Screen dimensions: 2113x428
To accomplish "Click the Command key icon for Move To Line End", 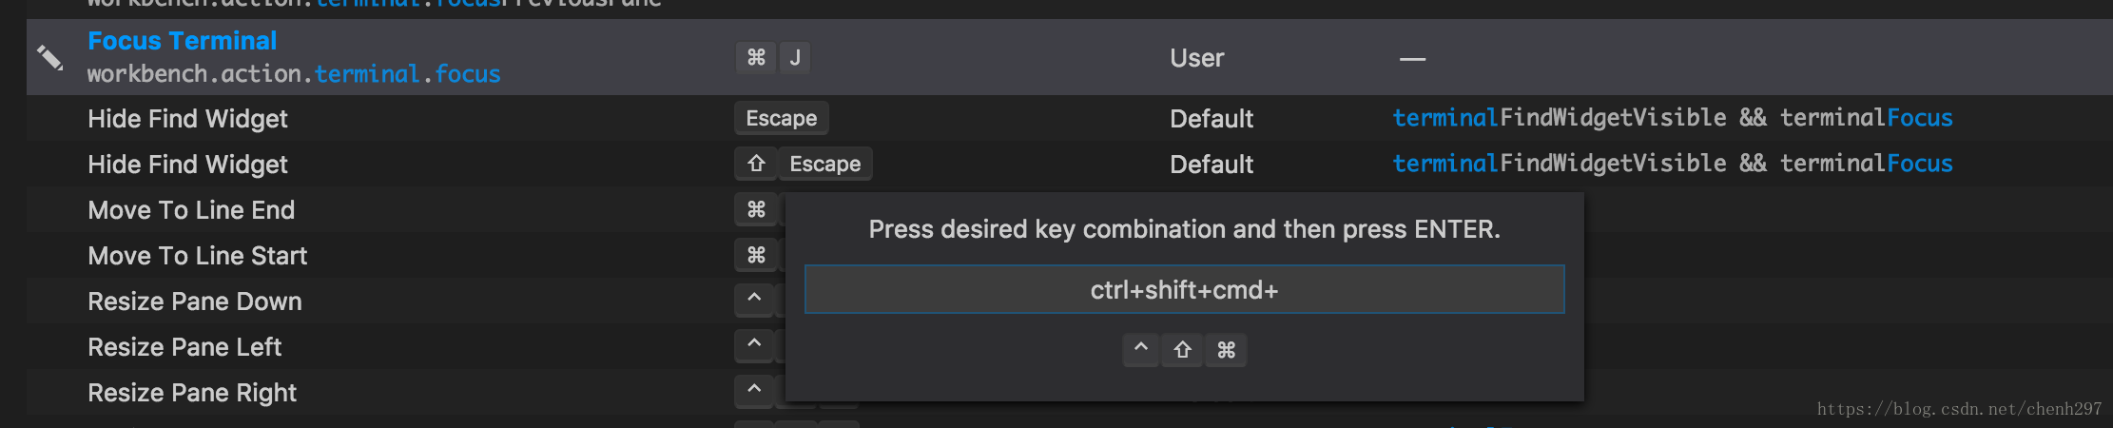I will [756, 209].
